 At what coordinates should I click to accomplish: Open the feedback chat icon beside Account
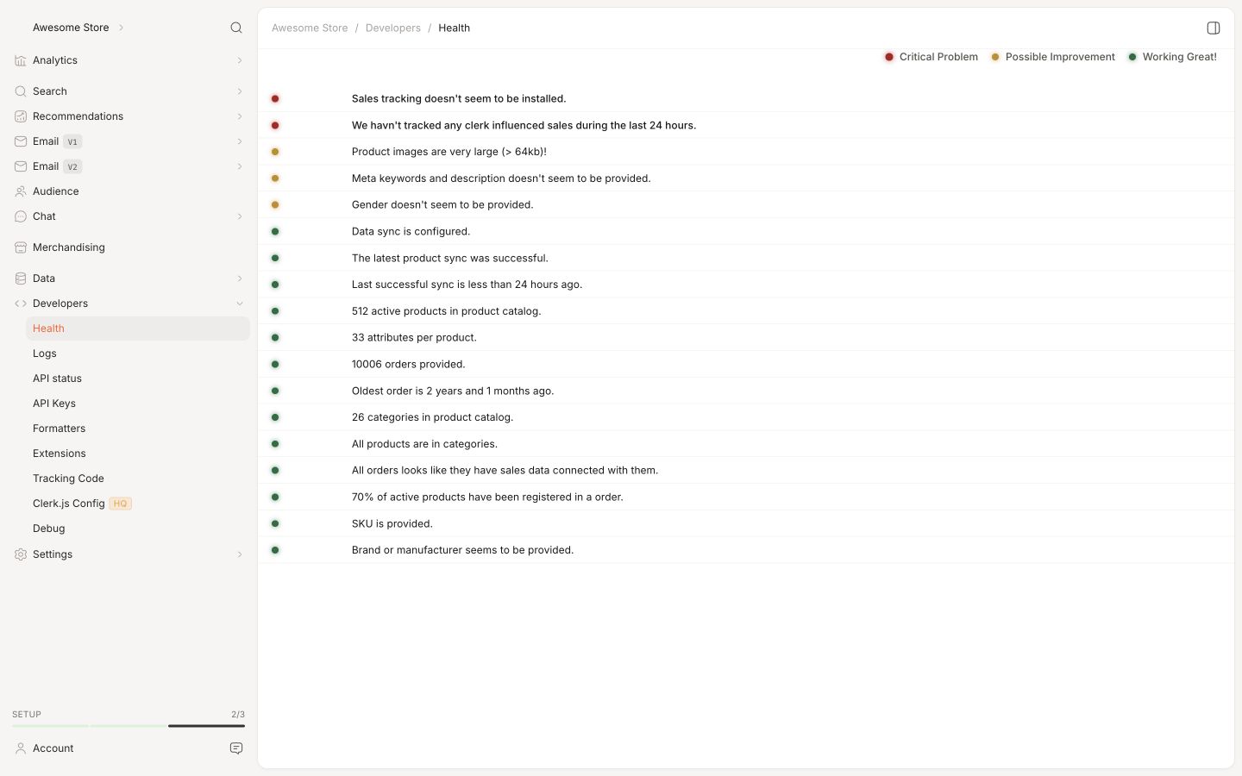(236, 748)
